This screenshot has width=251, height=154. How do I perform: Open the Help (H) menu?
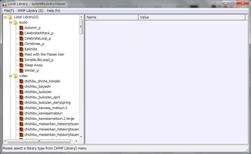click(x=53, y=11)
